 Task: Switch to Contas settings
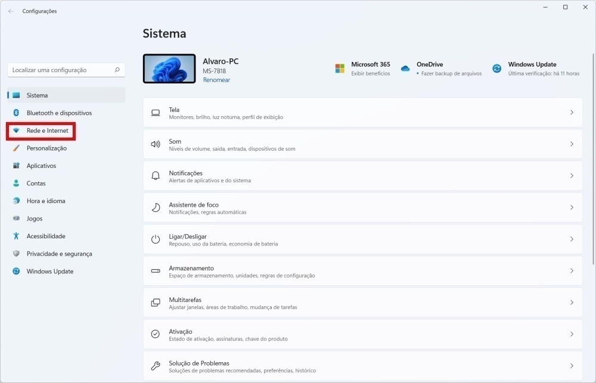pos(66,183)
